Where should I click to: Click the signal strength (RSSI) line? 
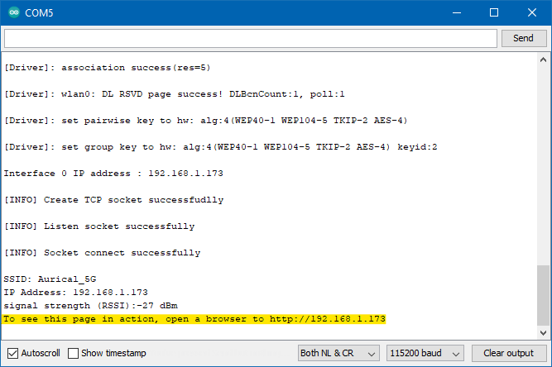coord(90,305)
